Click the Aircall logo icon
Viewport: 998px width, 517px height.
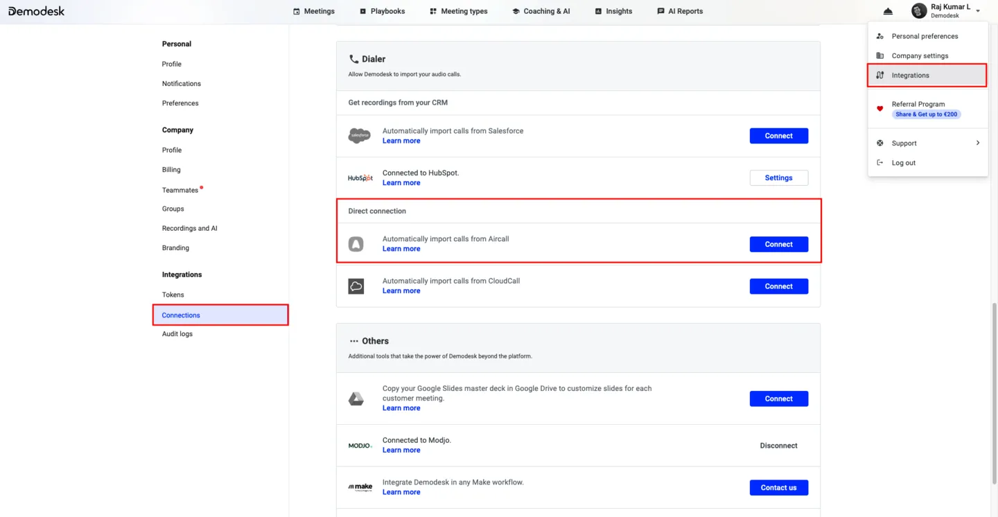(x=356, y=244)
